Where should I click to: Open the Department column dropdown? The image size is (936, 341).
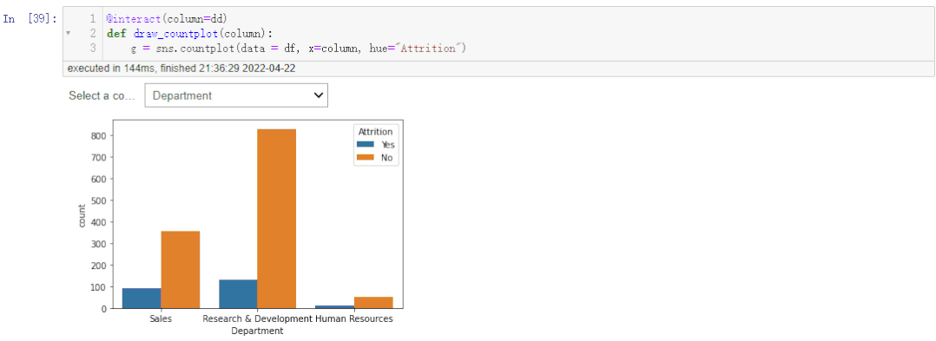tap(236, 95)
